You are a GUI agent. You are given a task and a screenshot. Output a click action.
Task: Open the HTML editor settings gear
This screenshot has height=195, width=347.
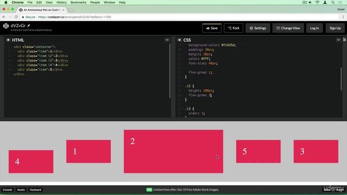tap(8, 40)
